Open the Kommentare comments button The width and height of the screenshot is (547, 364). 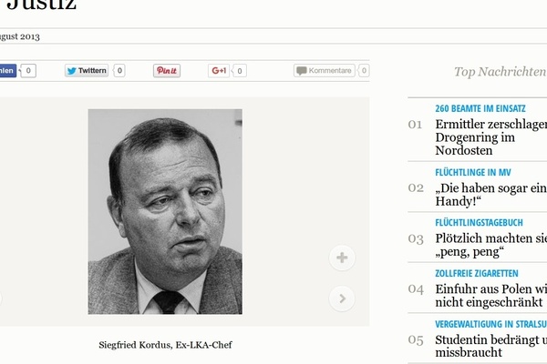point(325,71)
